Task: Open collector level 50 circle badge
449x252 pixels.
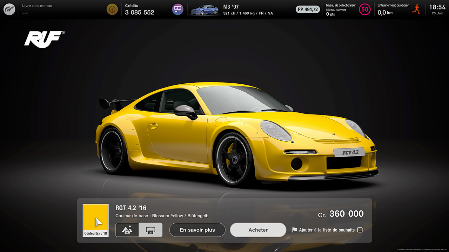Action: [365, 9]
